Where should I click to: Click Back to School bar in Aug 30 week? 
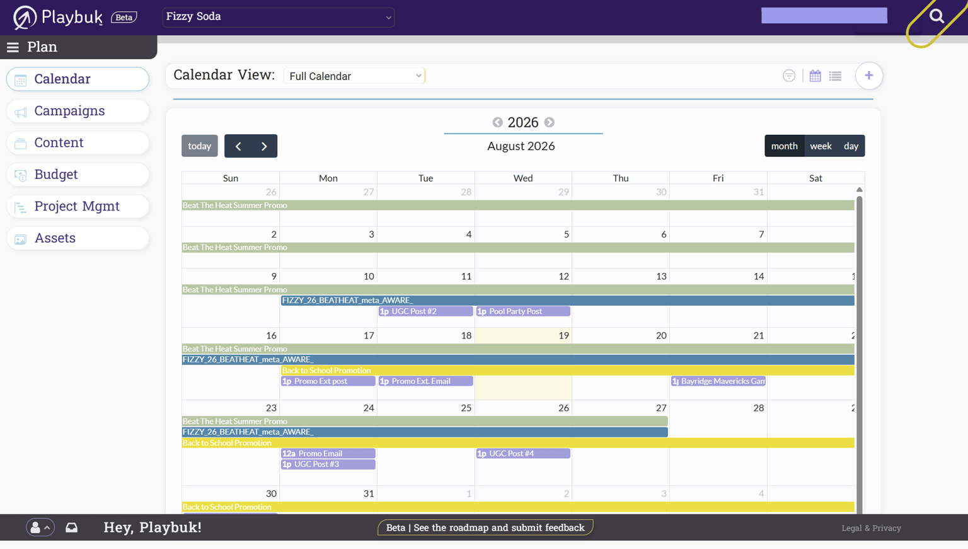518,507
